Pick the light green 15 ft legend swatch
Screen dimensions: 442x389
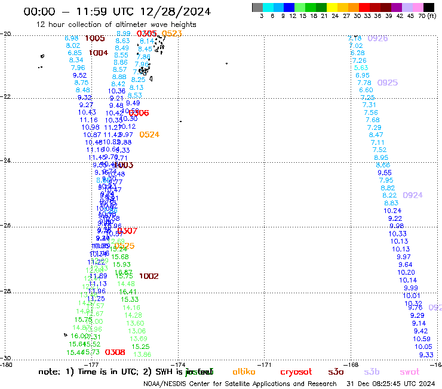[300, 7]
